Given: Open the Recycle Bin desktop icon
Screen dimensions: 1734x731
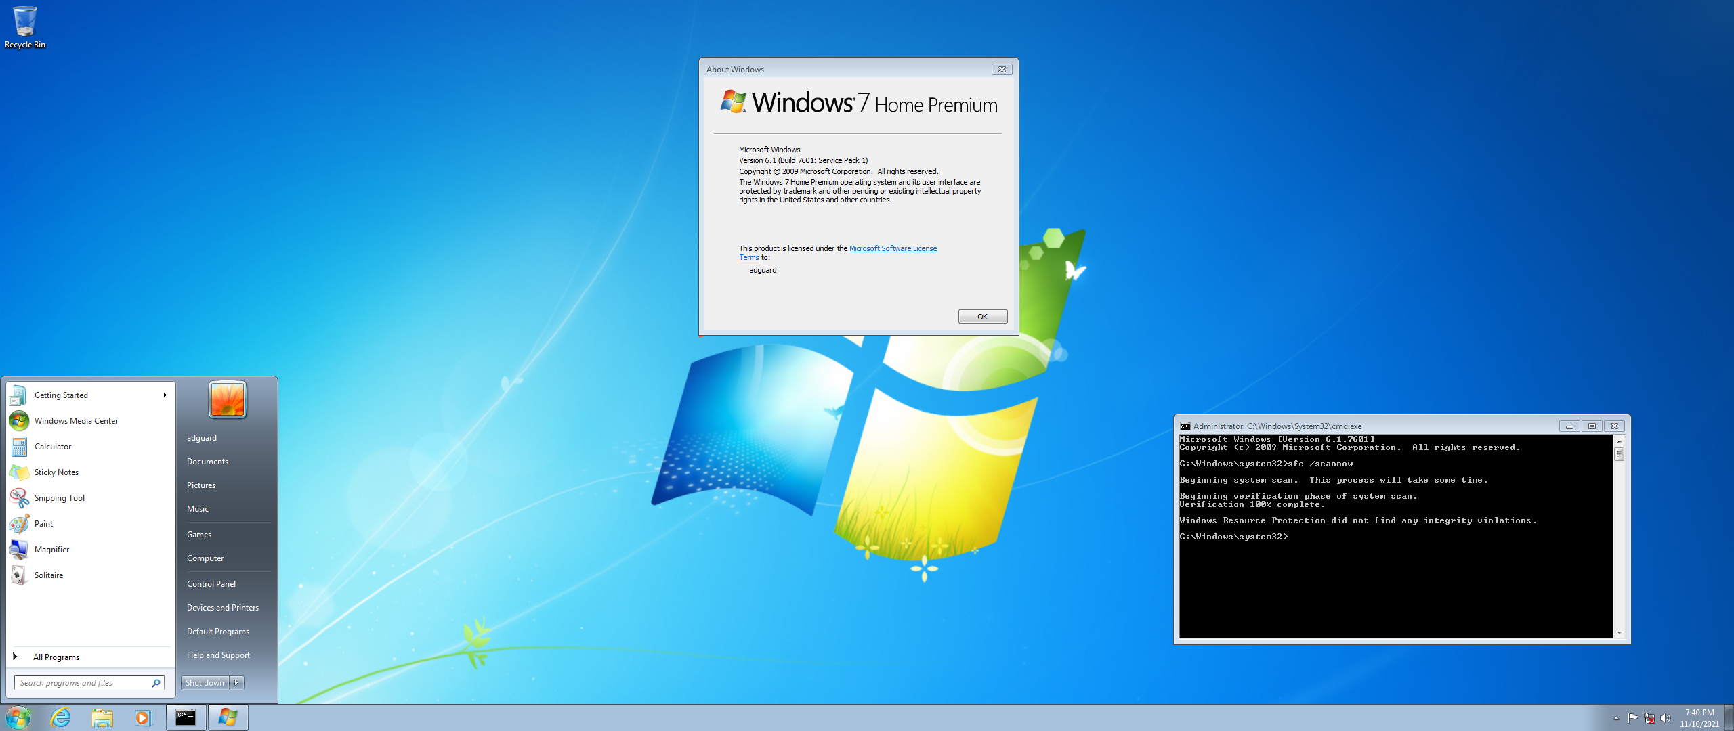Looking at the screenshot, I should pyautogui.click(x=24, y=27).
